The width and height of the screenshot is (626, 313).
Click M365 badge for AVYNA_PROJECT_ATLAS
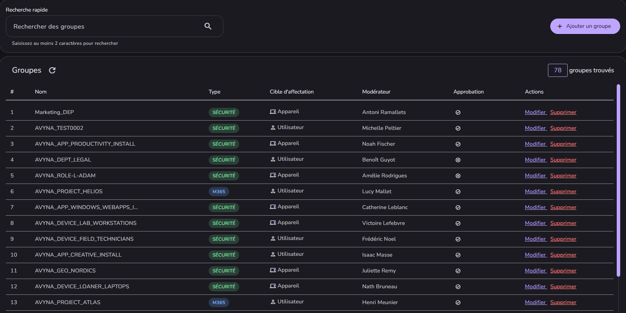(x=219, y=303)
